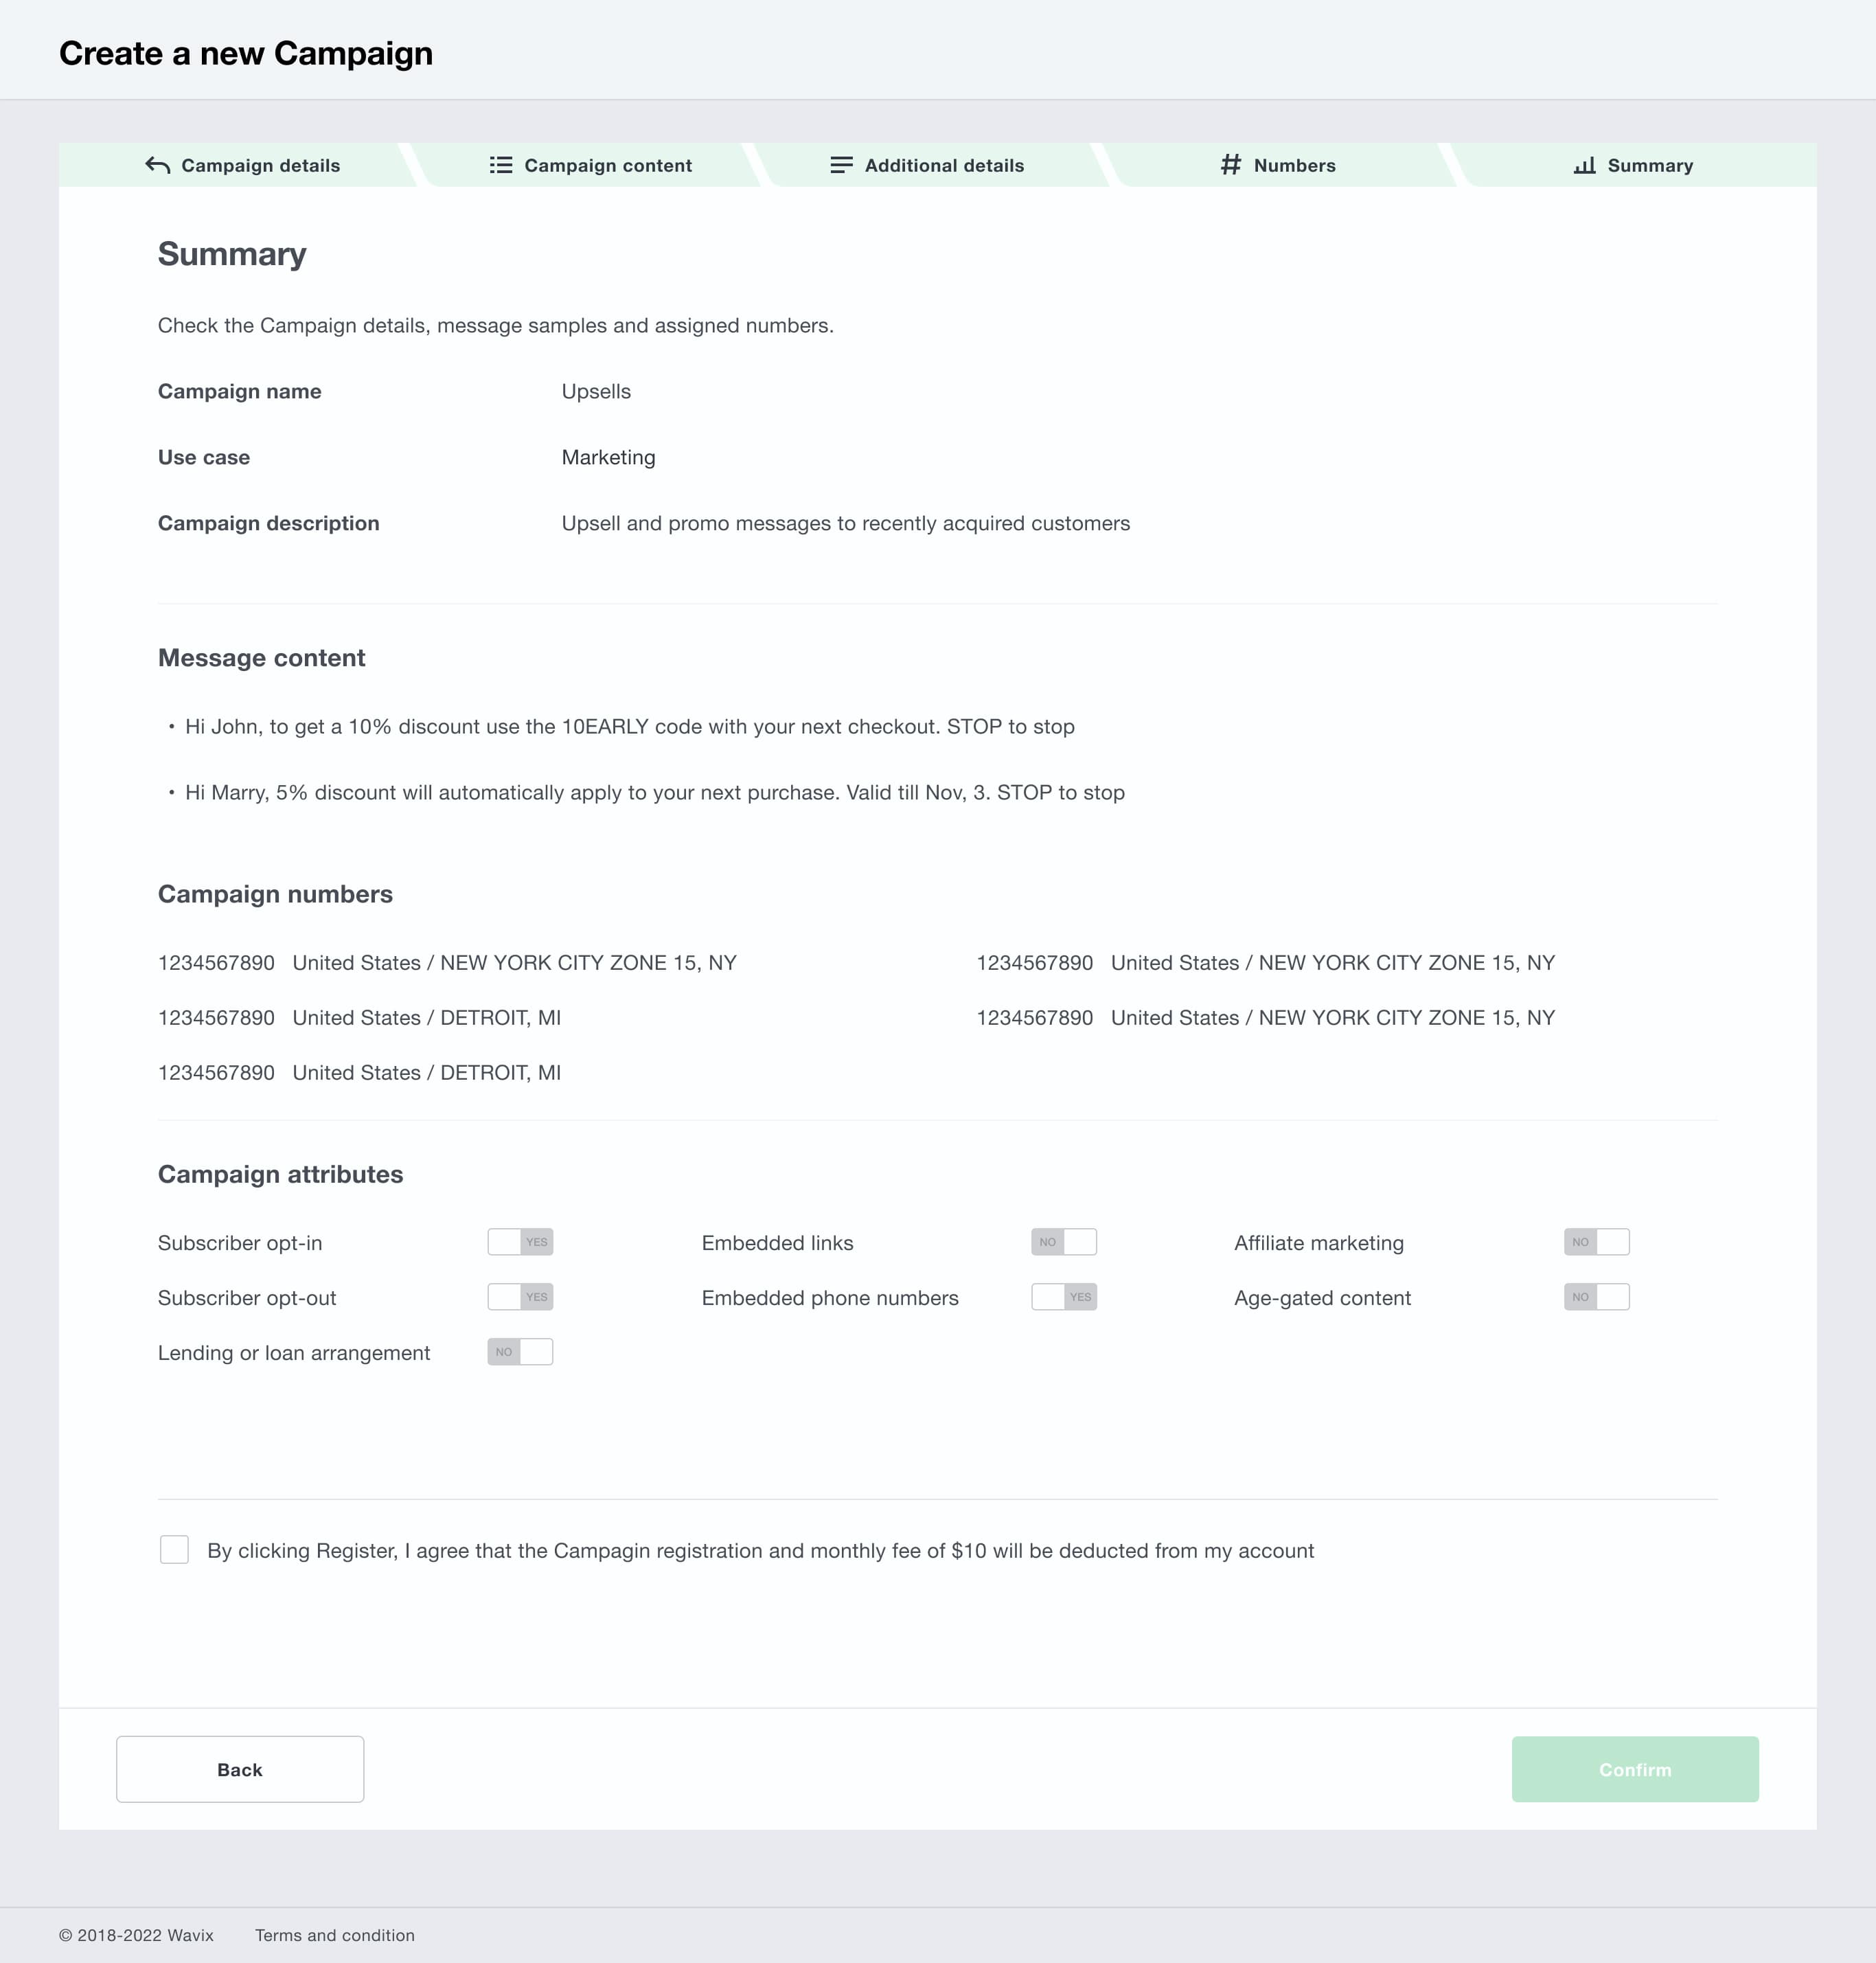
Task: Switch on the Age-gated content toggle
Action: [x=1596, y=1297]
